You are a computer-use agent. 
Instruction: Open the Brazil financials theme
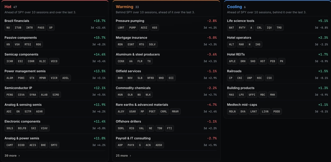17,21
